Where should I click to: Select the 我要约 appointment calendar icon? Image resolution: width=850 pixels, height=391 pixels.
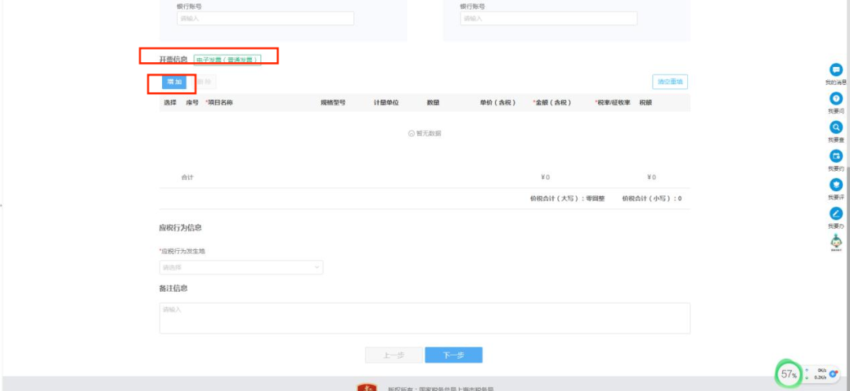click(x=836, y=156)
